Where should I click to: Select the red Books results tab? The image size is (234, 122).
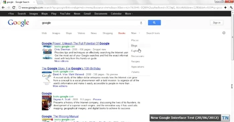point(122,33)
